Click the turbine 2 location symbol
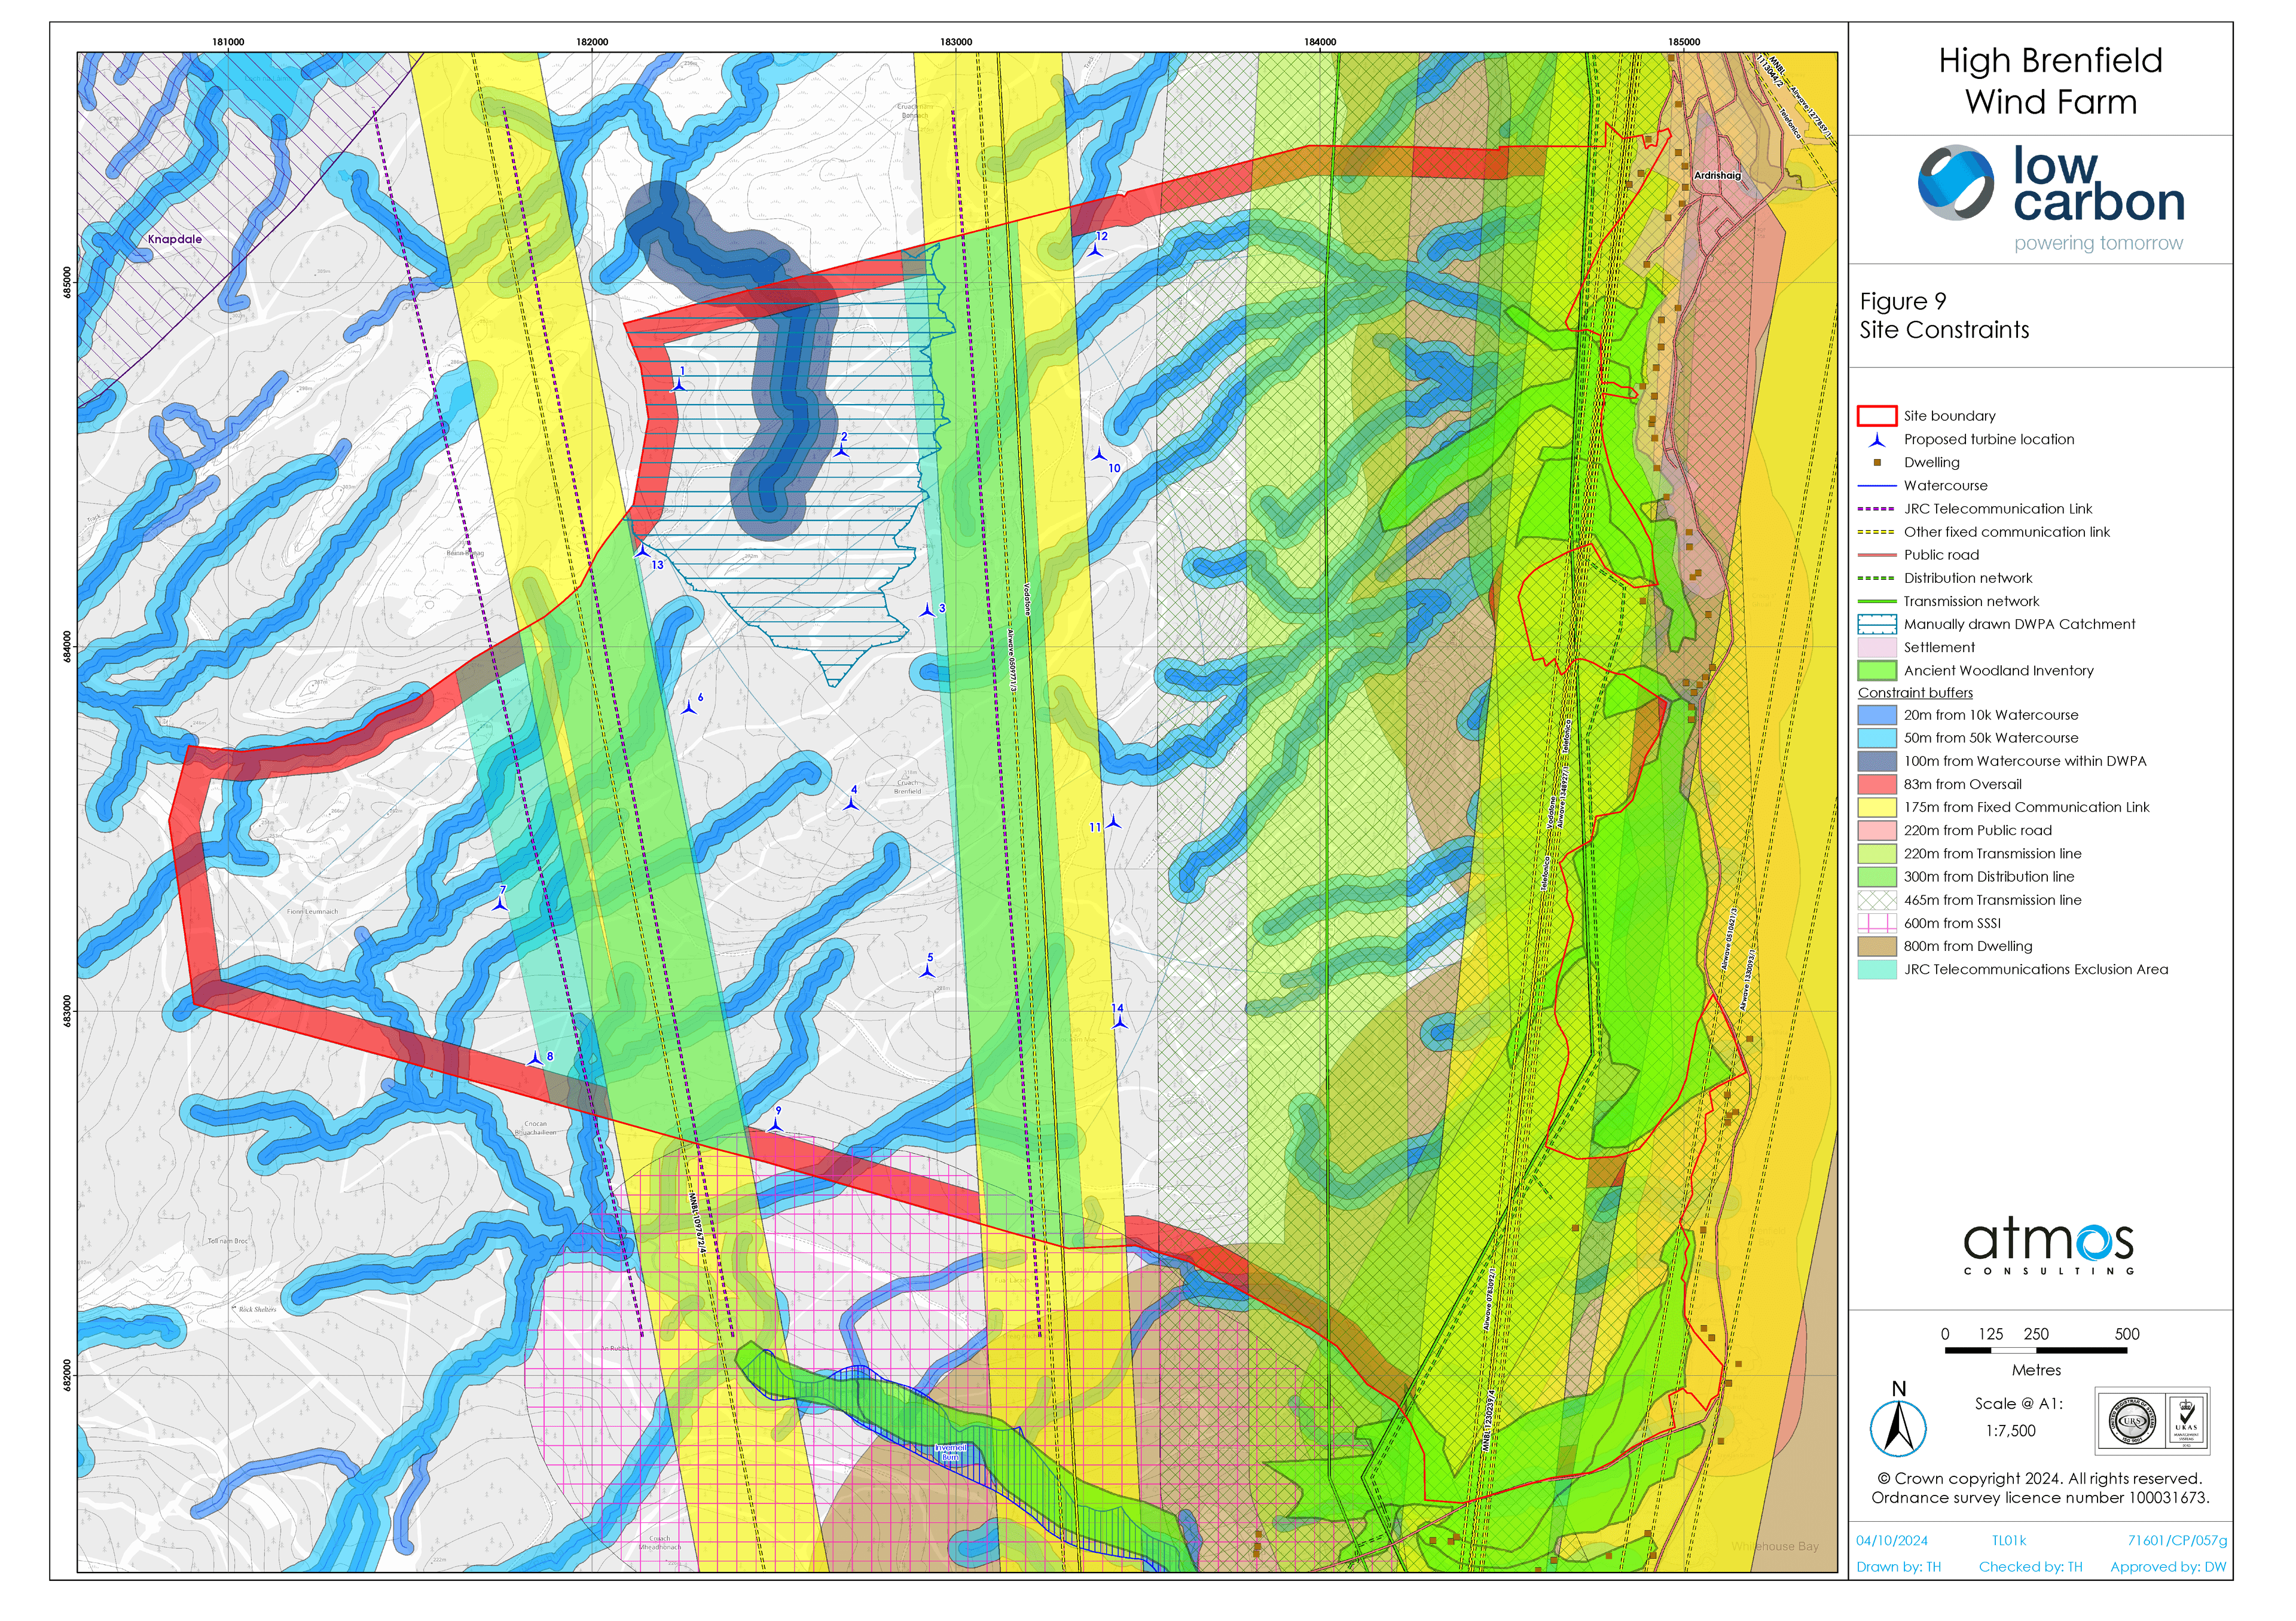Viewport: 2296px width, 1621px height. coord(841,452)
